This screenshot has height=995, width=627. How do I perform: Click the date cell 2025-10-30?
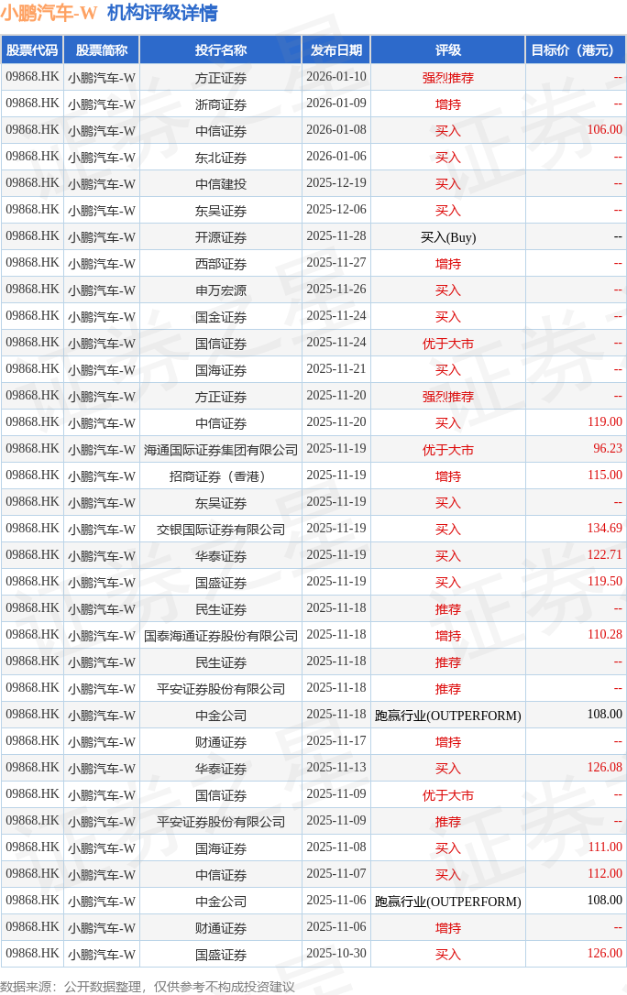click(336, 953)
